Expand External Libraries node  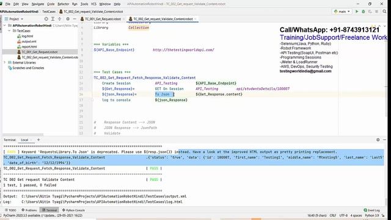(x=5, y=62)
